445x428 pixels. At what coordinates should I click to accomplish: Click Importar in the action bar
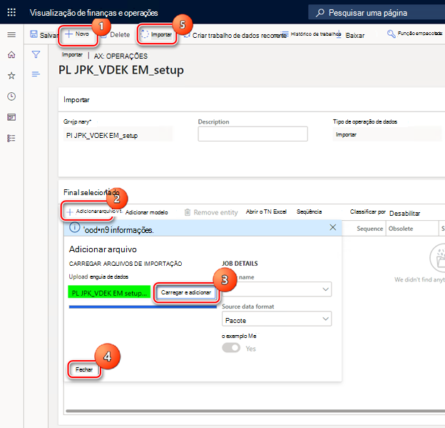pyautogui.click(x=157, y=34)
